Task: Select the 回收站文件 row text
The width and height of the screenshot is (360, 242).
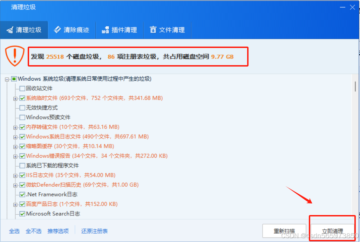Action: click(39, 89)
